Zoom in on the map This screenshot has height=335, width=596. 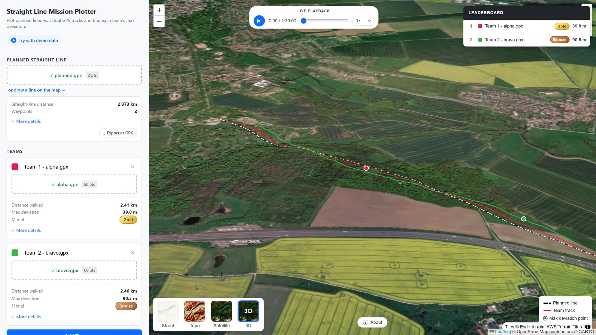coord(159,10)
